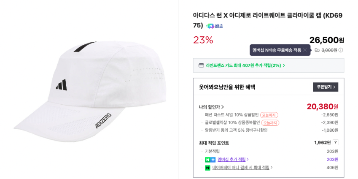Open 멤버십 추가 적립 link
The width and height of the screenshot is (358, 179).
click(x=233, y=160)
